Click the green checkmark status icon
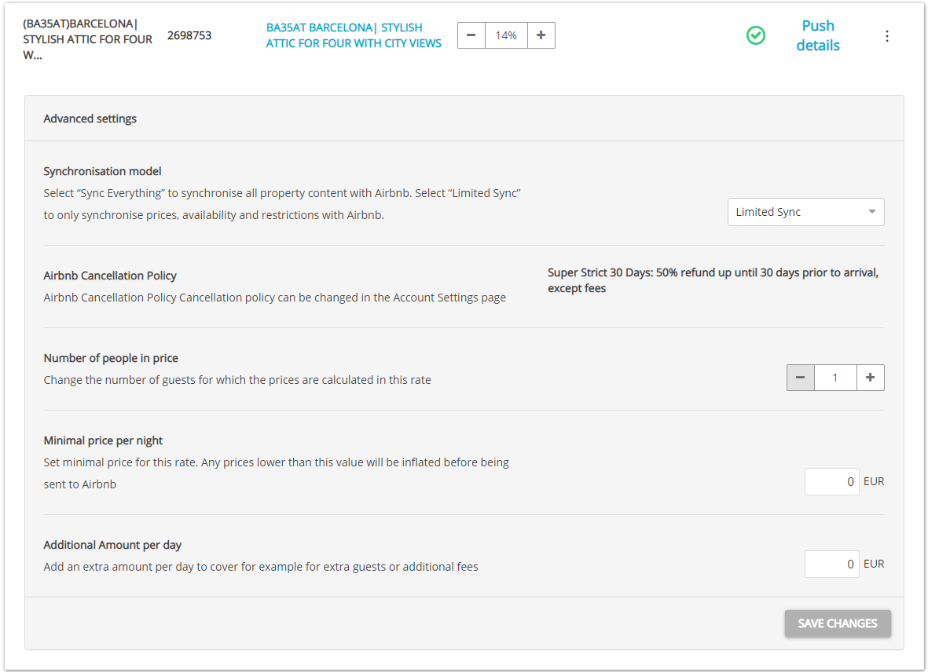 pos(755,35)
